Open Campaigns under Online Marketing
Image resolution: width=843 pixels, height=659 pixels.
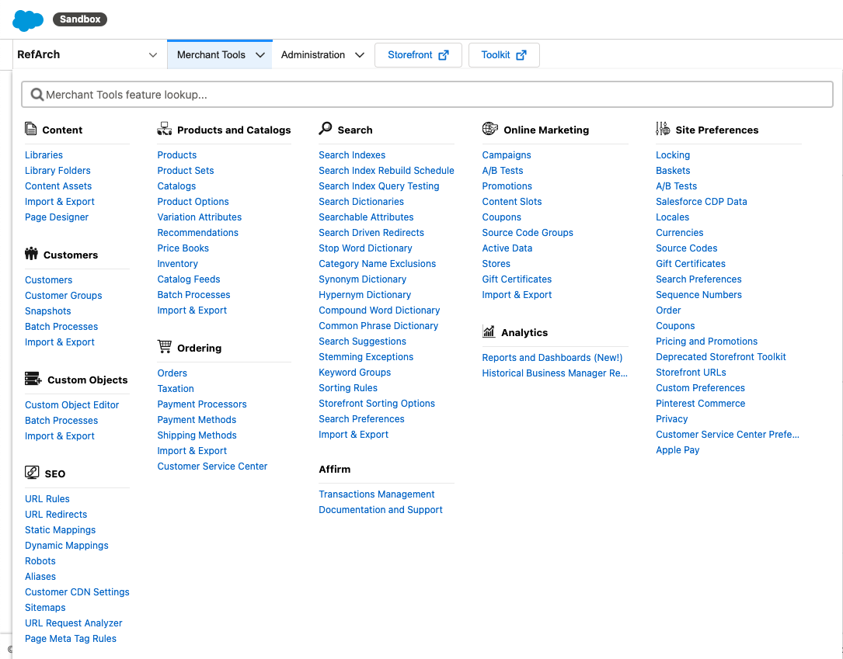[507, 154]
